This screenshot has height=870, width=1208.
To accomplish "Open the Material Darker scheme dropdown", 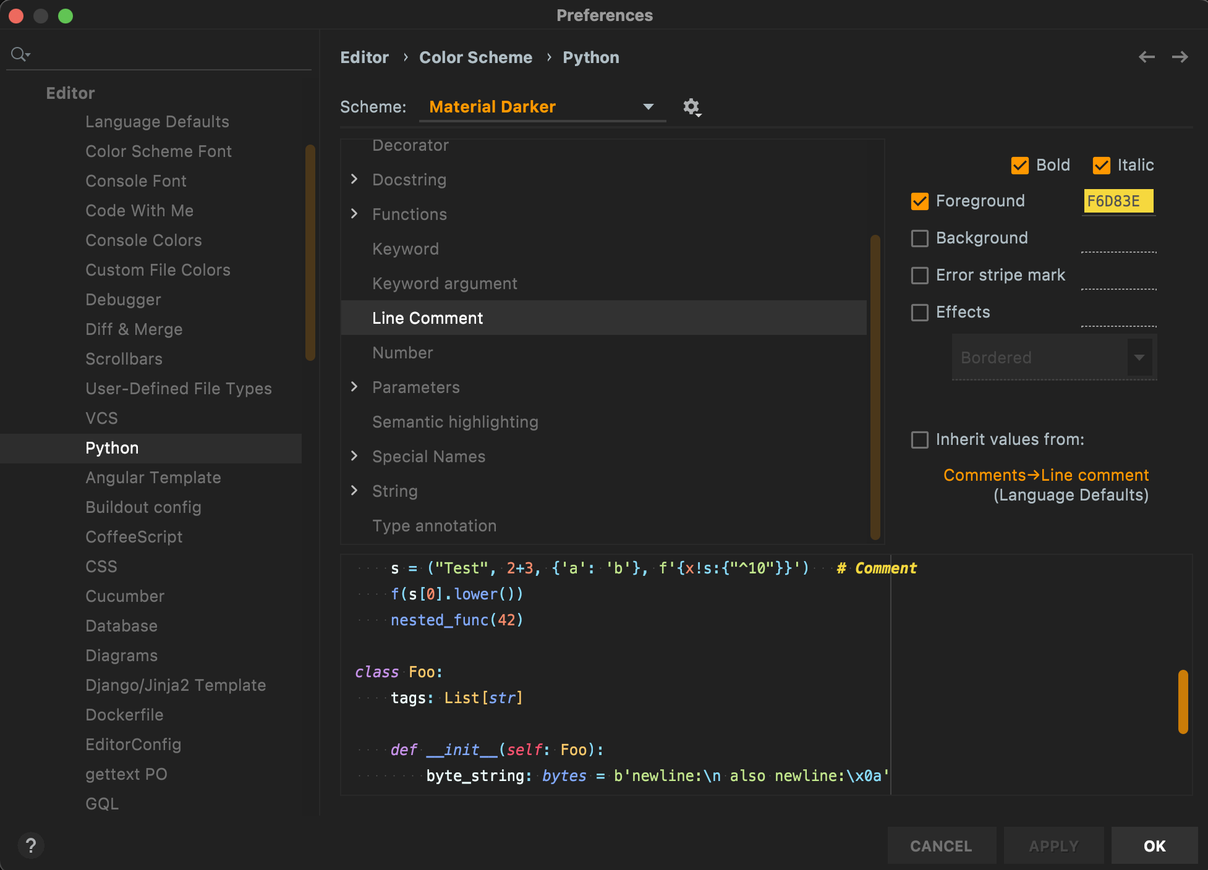I will click(542, 107).
